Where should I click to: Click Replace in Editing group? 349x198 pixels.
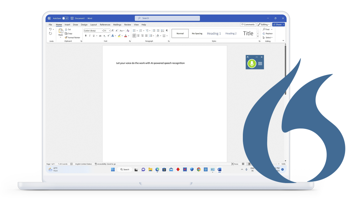click(x=268, y=33)
